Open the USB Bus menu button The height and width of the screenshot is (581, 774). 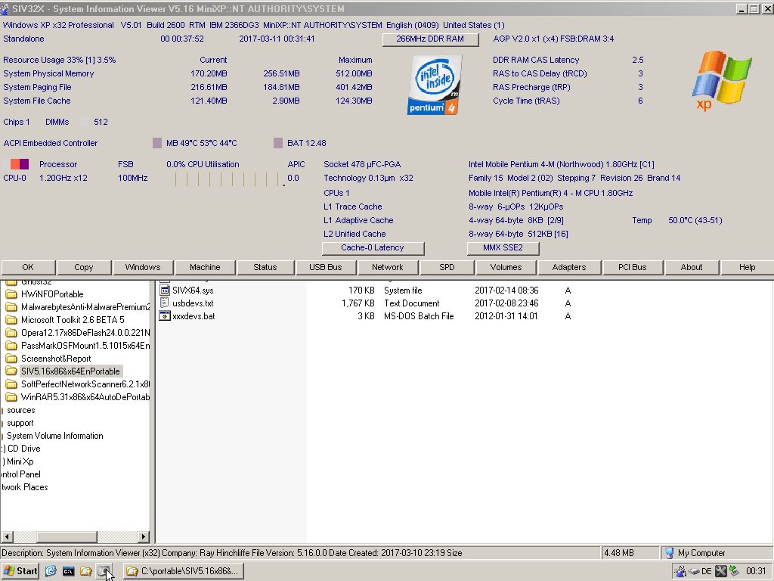(x=326, y=267)
